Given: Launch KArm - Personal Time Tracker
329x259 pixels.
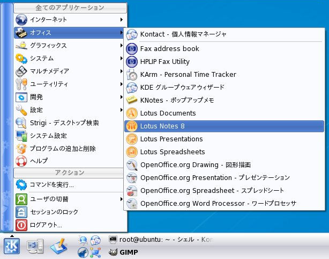Looking at the screenshot, I should tap(224, 75).
